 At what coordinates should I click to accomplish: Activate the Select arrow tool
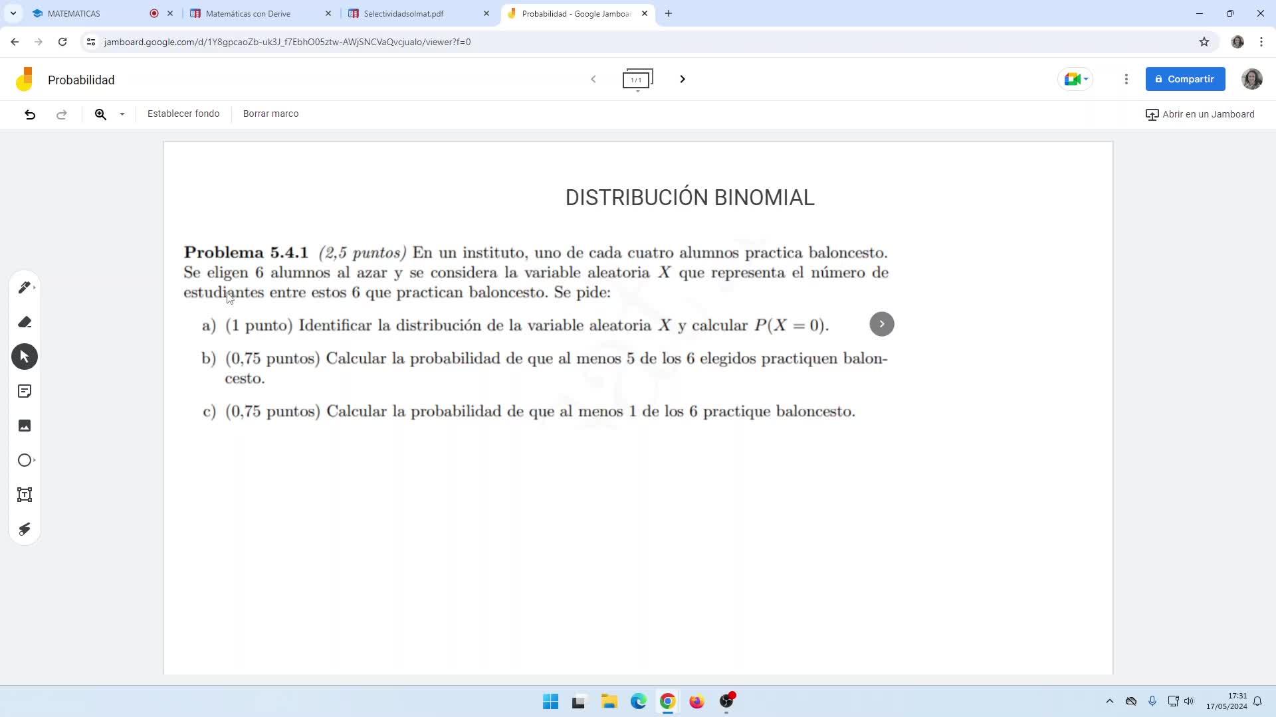click(25, 357)
